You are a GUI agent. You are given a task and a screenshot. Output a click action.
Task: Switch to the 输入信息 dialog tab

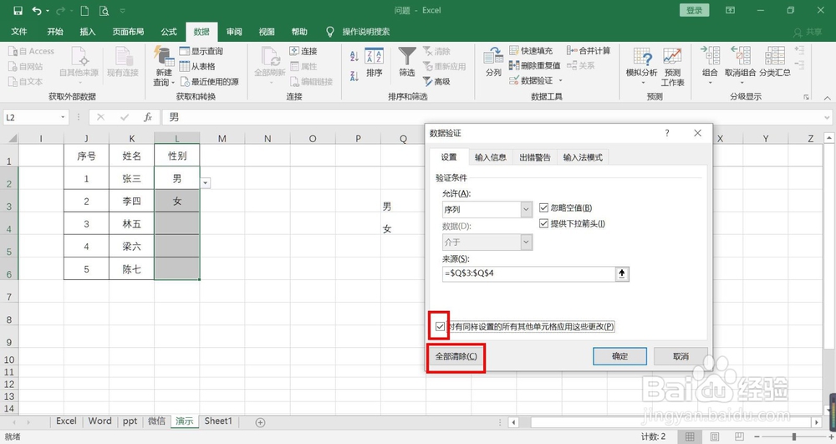pyautogui.click(x=491, y=157)
